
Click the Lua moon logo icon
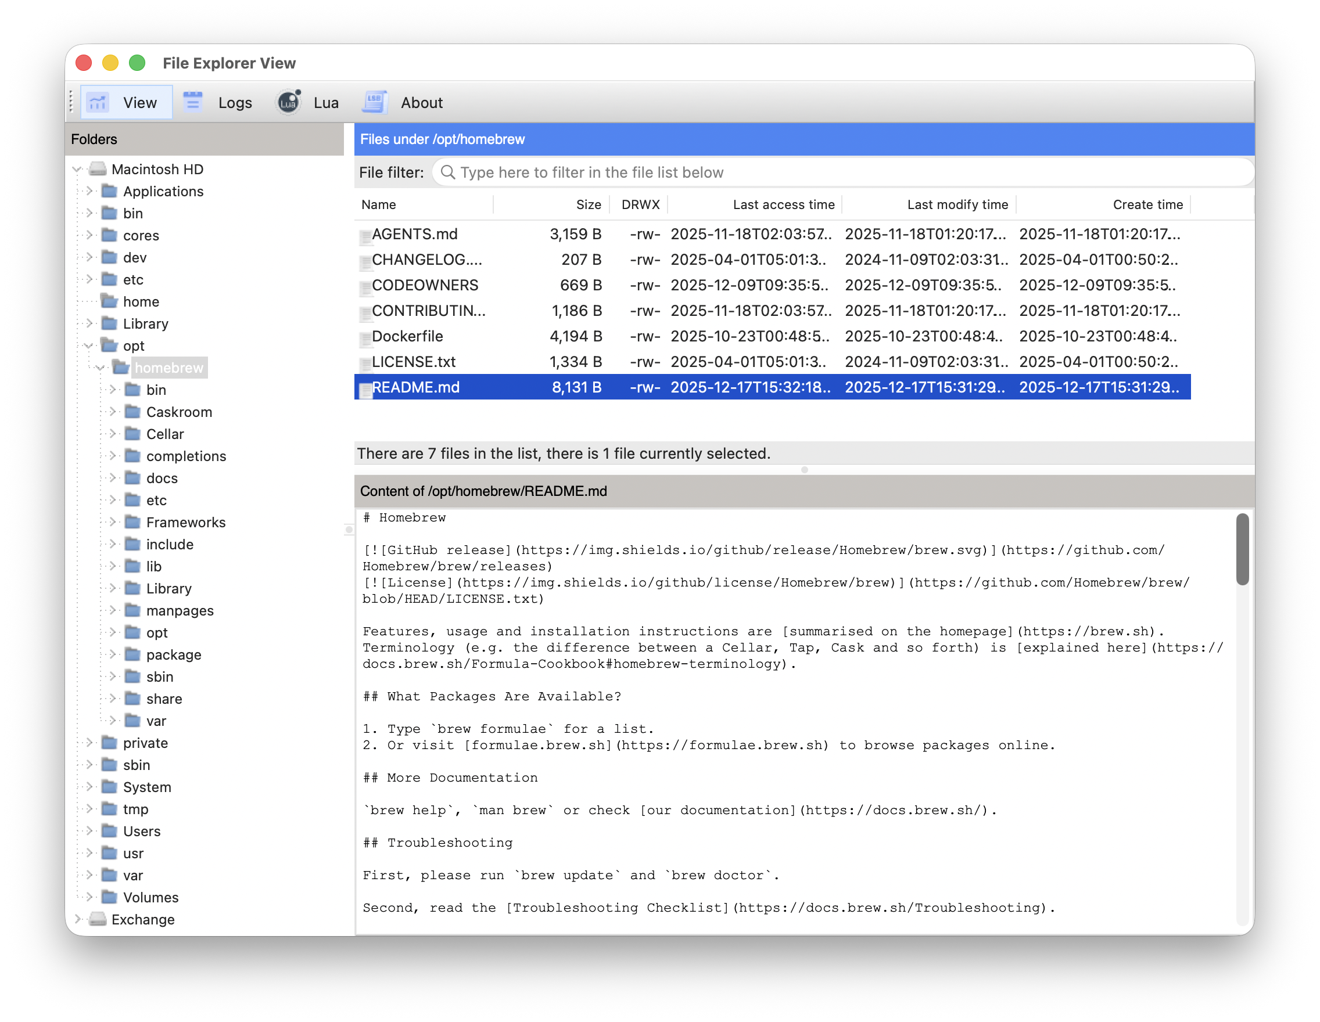point(289,102)
